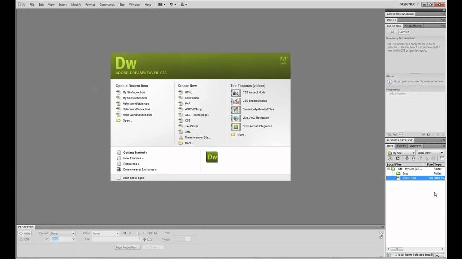Click Dynamically-Related Files video icon
Viewport: 462px width, 259px height.
236,109
